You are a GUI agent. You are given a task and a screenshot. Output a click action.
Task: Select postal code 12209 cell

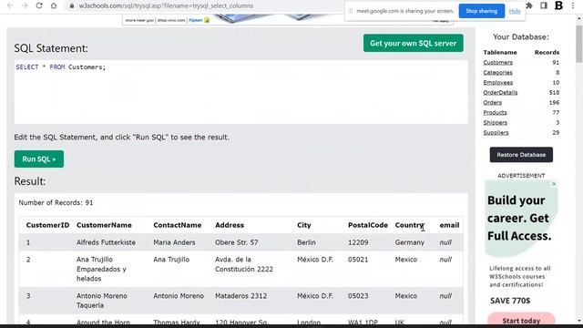358,242
